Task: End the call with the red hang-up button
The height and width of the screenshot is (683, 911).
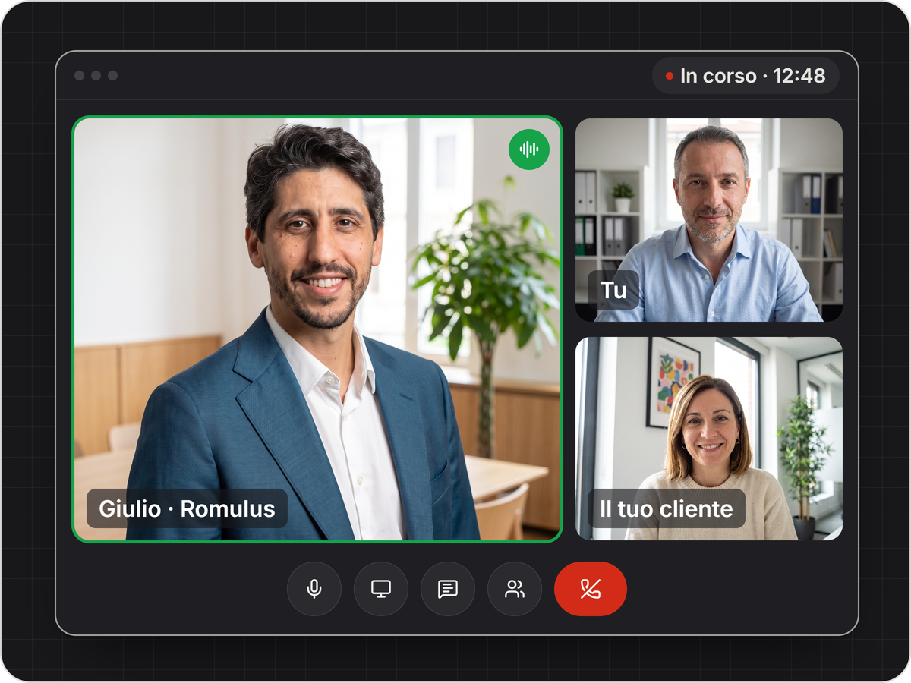Action: pyautogui.click(x=591, y=589)
